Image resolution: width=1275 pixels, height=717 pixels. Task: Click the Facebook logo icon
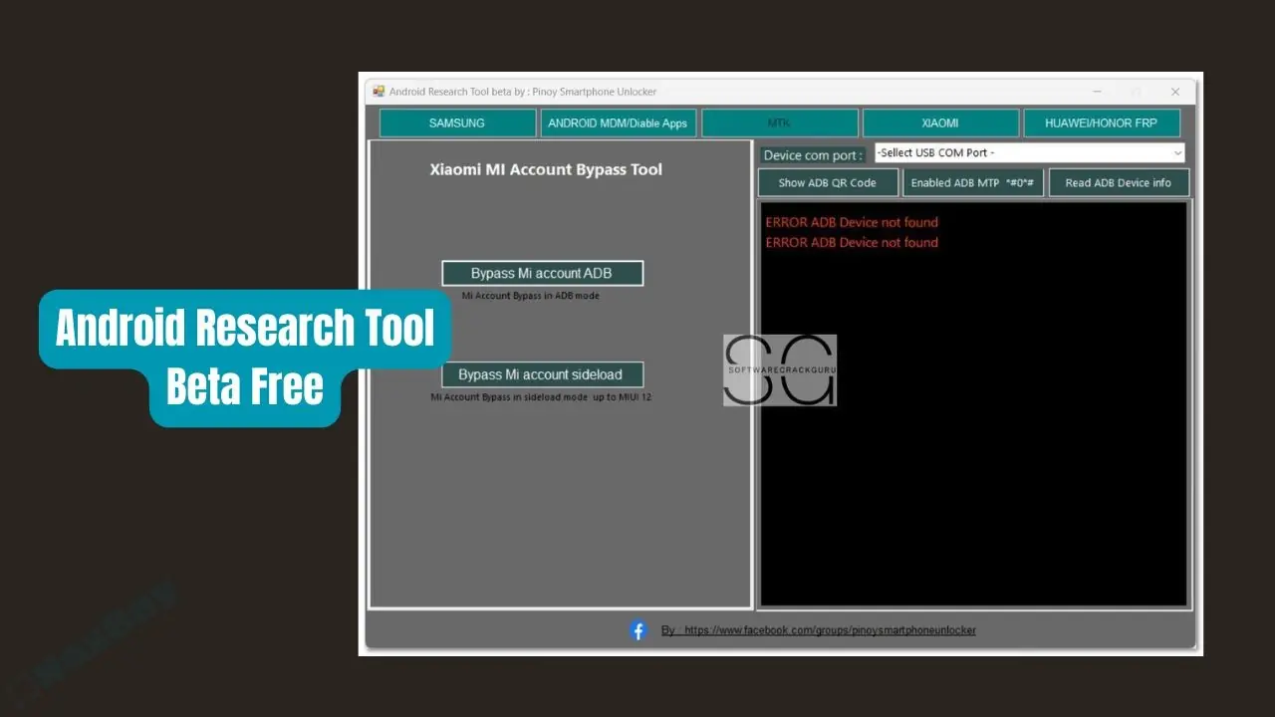click(638, 630)
